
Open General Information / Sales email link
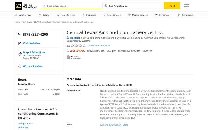point(114,125)
